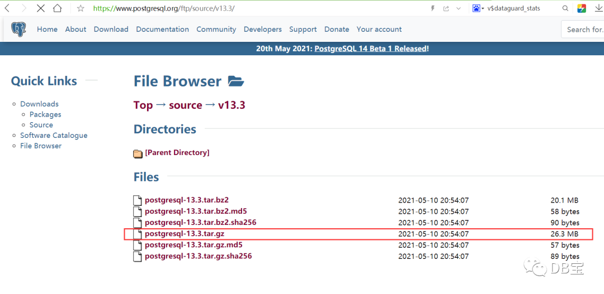The image size is (604, 294).
Task: Open Downloads quick link
Action: pos(39,104)
